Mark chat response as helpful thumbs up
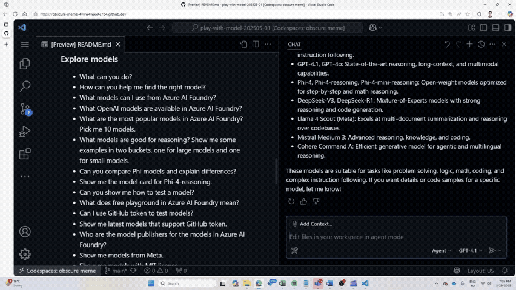 tap(303, 201)
